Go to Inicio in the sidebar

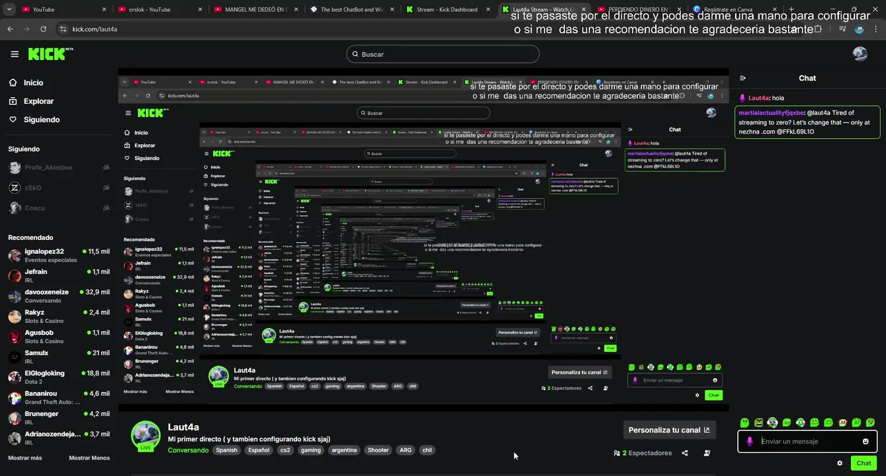pyautogui.click(x=26, y=83)
